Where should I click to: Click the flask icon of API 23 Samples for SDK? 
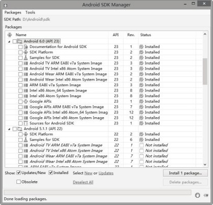coord(26,58)
